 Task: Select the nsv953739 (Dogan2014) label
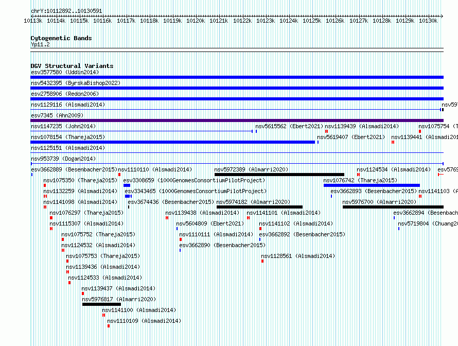pos(63,159)
